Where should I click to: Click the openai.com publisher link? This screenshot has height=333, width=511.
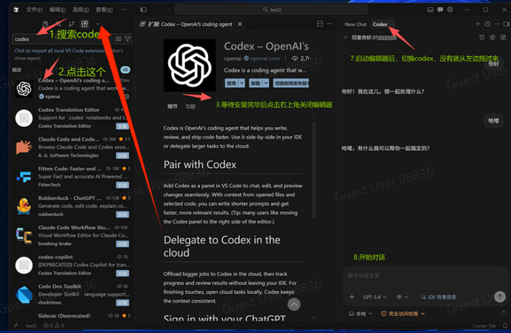(x=265, y=58)
